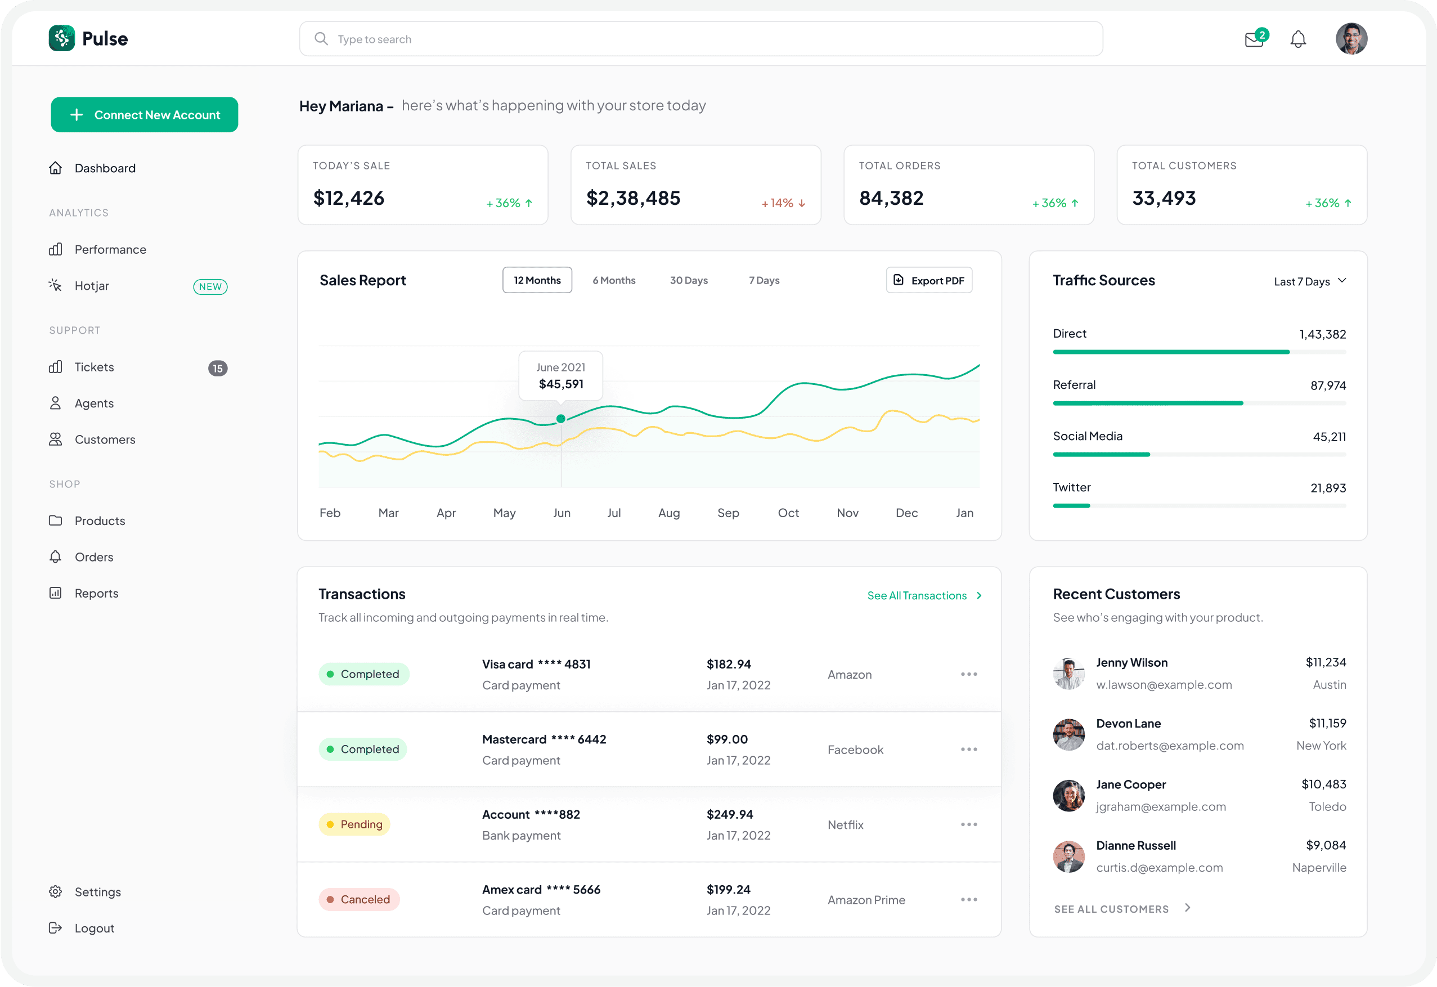
Task: Switch Sales Report to 6 Months
Action: pyautogui.click(x=613, y=280)
